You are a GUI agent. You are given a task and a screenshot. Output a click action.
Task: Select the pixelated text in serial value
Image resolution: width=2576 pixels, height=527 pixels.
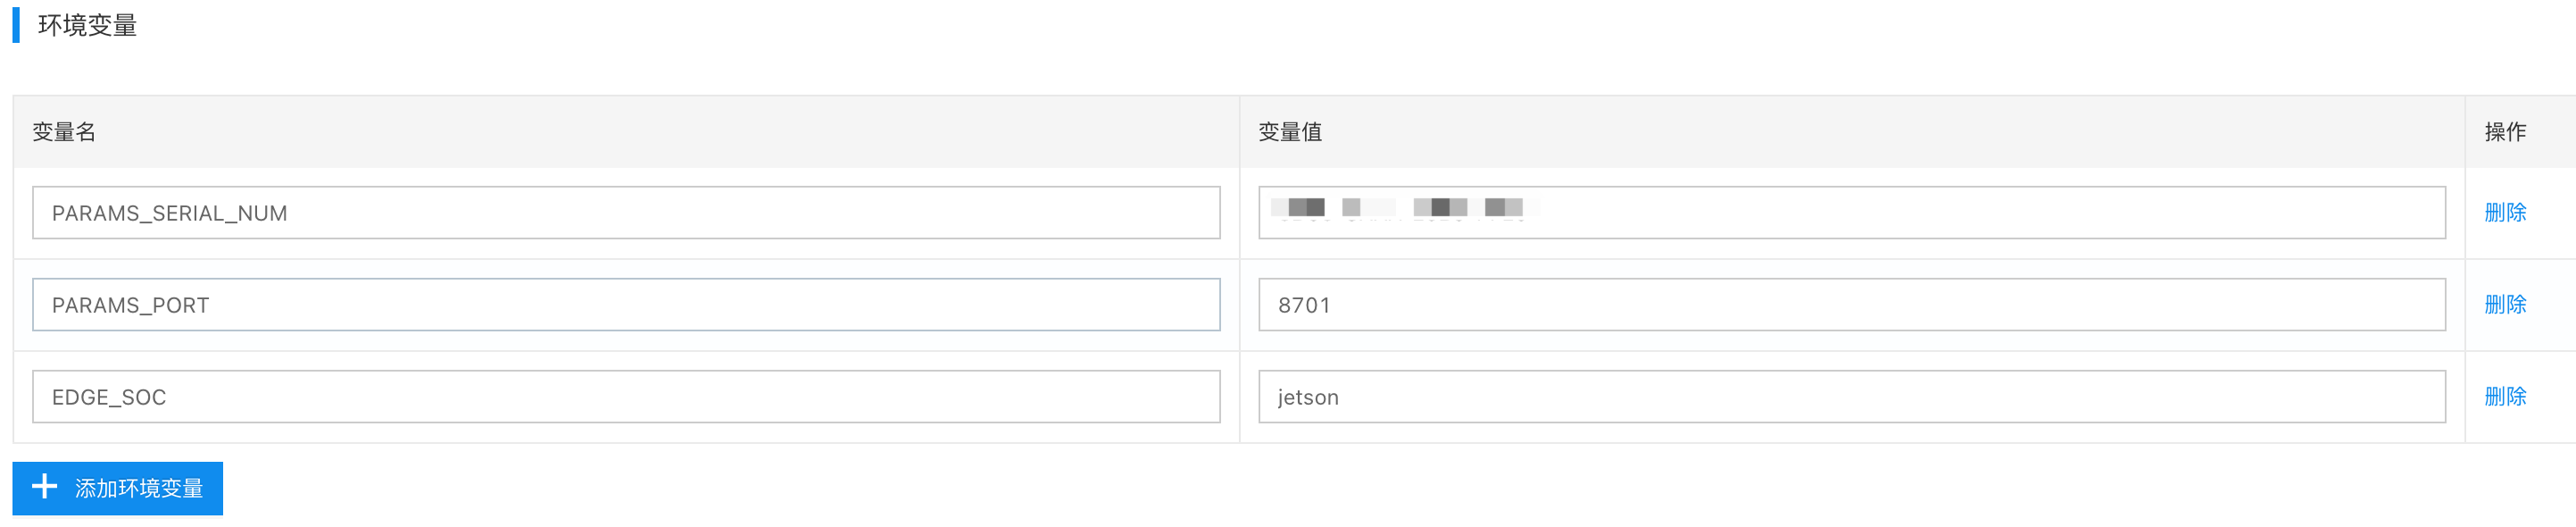coord(1405,208)
